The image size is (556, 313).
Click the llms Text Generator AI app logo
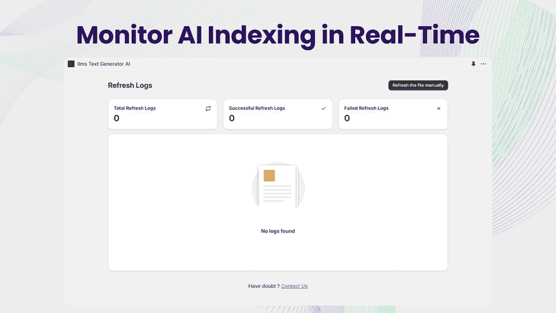pos(71,64)
